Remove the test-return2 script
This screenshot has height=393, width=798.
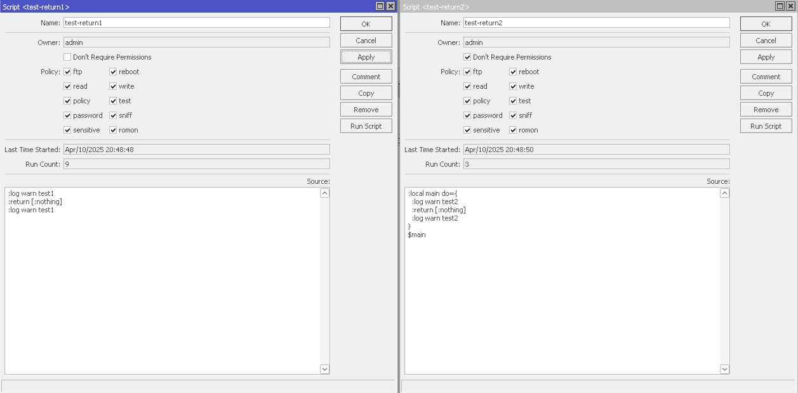(x=766, y=109)
